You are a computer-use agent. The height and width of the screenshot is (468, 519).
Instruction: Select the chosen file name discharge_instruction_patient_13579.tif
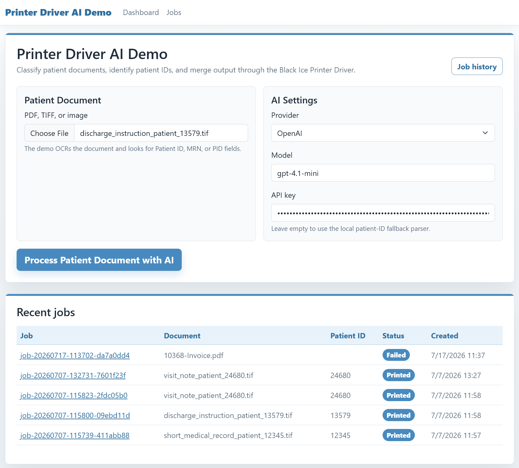pos(144,133)
